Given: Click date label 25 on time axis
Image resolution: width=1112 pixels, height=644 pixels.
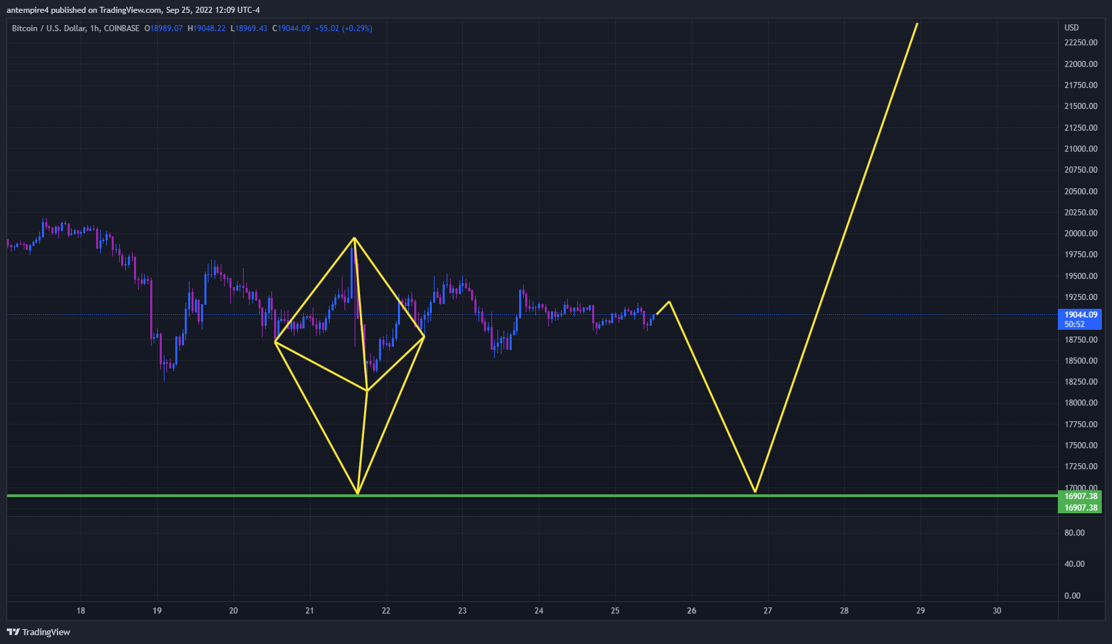Looking at the screenshot, I should [x=615, y=611].
